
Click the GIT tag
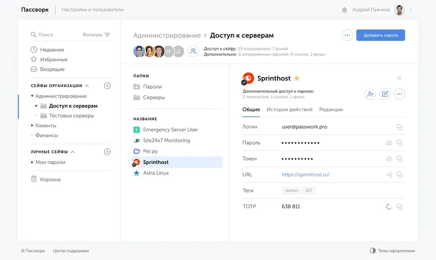coord(308,190)
